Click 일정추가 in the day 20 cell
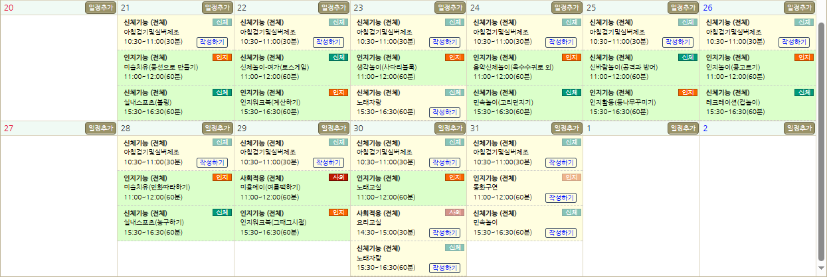This screenshot has width=827, height=279. pos(100,7)
